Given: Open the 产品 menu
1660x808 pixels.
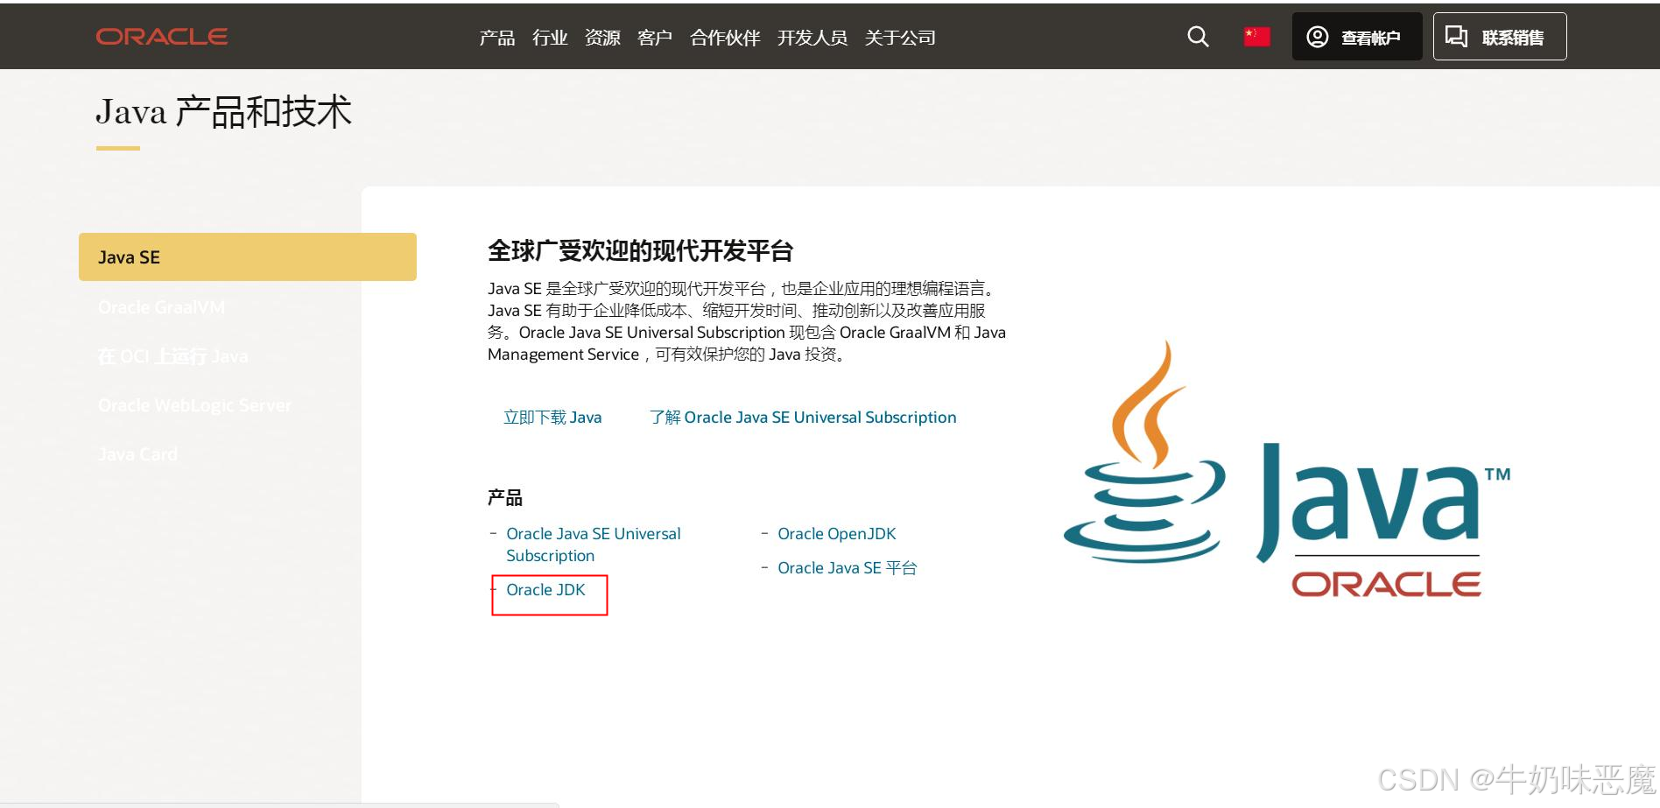Looking at the screenshot, I should point(496,38).
